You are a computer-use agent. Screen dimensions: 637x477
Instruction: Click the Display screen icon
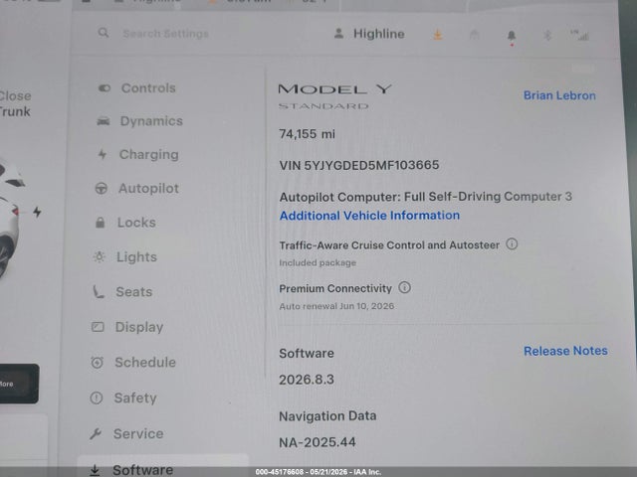98,327
